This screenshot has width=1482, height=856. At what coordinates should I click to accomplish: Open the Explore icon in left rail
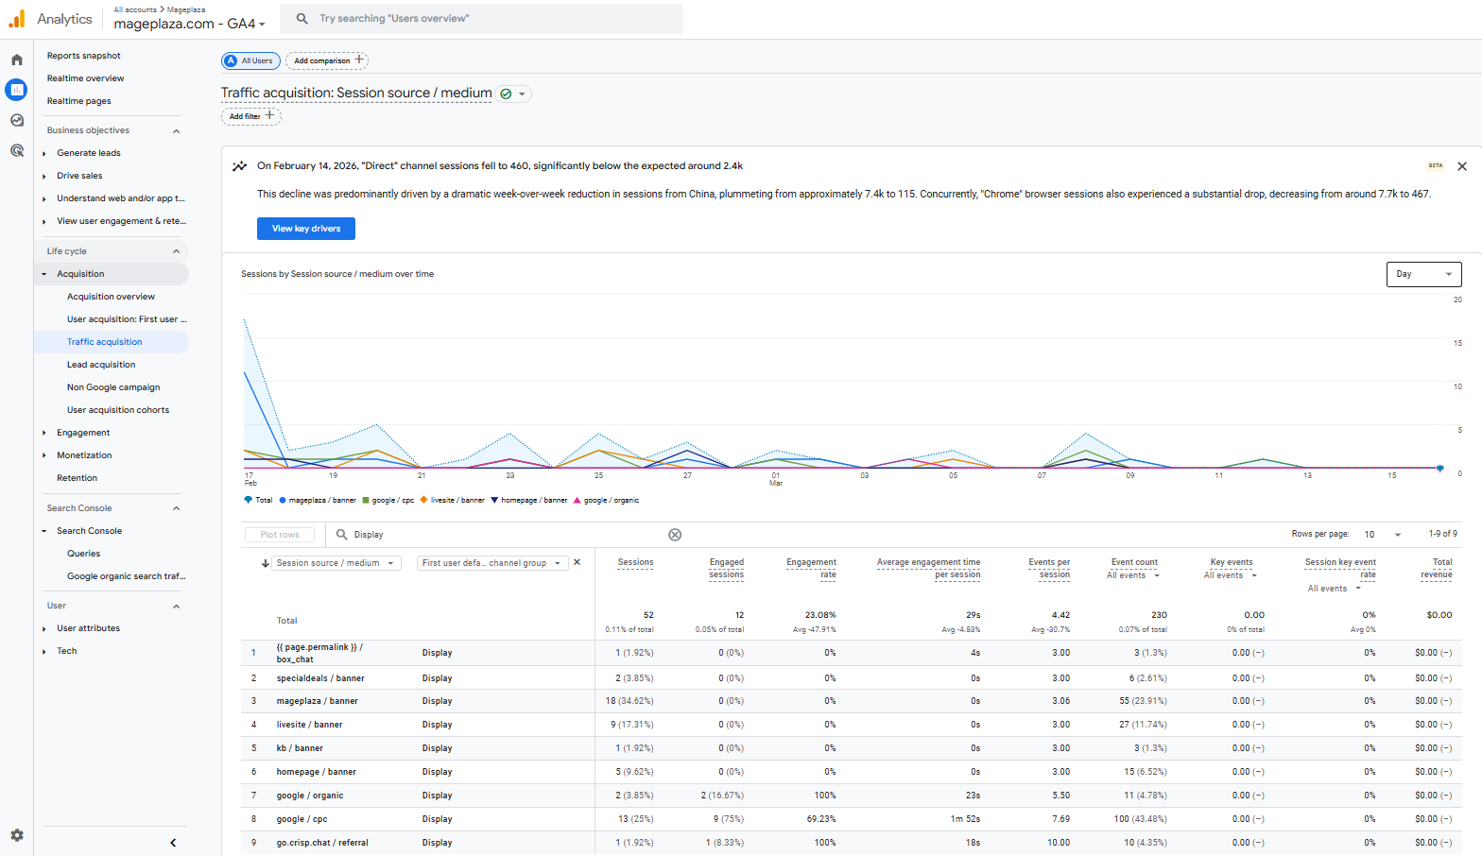click(x=17, y=120)
